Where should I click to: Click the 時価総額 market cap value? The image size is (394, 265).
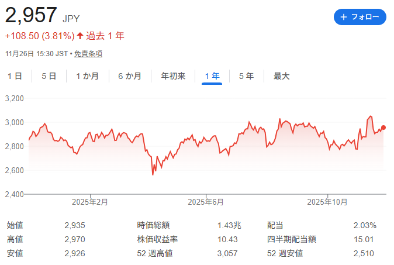pyautogui.click(x=229, y=226)
